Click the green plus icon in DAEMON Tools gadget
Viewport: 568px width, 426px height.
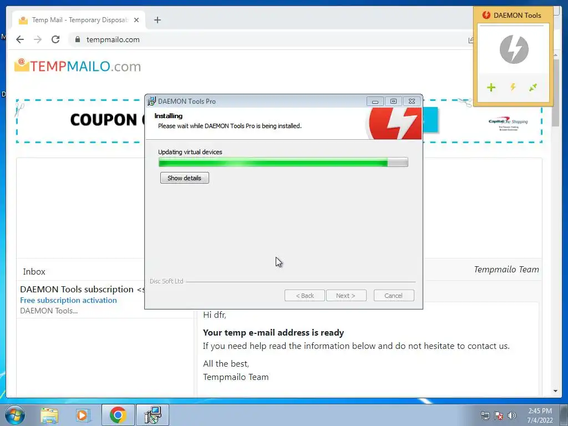(x=491, y=87)
